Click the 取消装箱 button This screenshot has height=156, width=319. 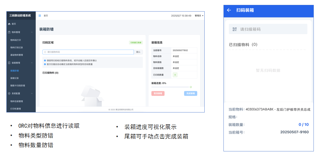click(158, 93)
